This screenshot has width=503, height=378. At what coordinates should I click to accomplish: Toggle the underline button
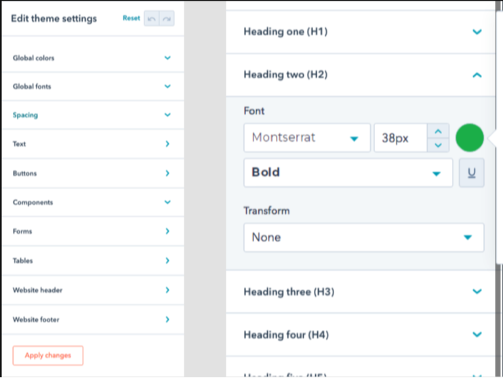[472, 173]
